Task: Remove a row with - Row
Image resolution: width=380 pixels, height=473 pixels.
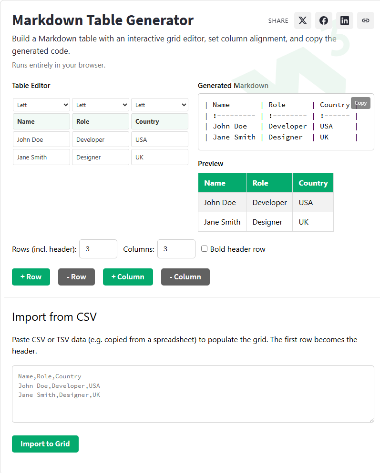Action: (x=76, y=277)
